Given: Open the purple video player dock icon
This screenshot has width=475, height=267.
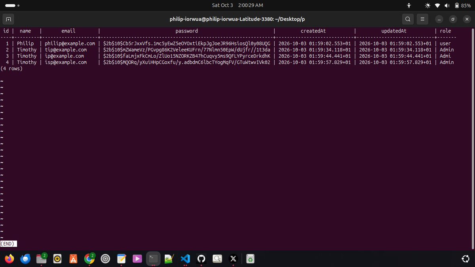Looking at the screenshot, I should point(137,259).
